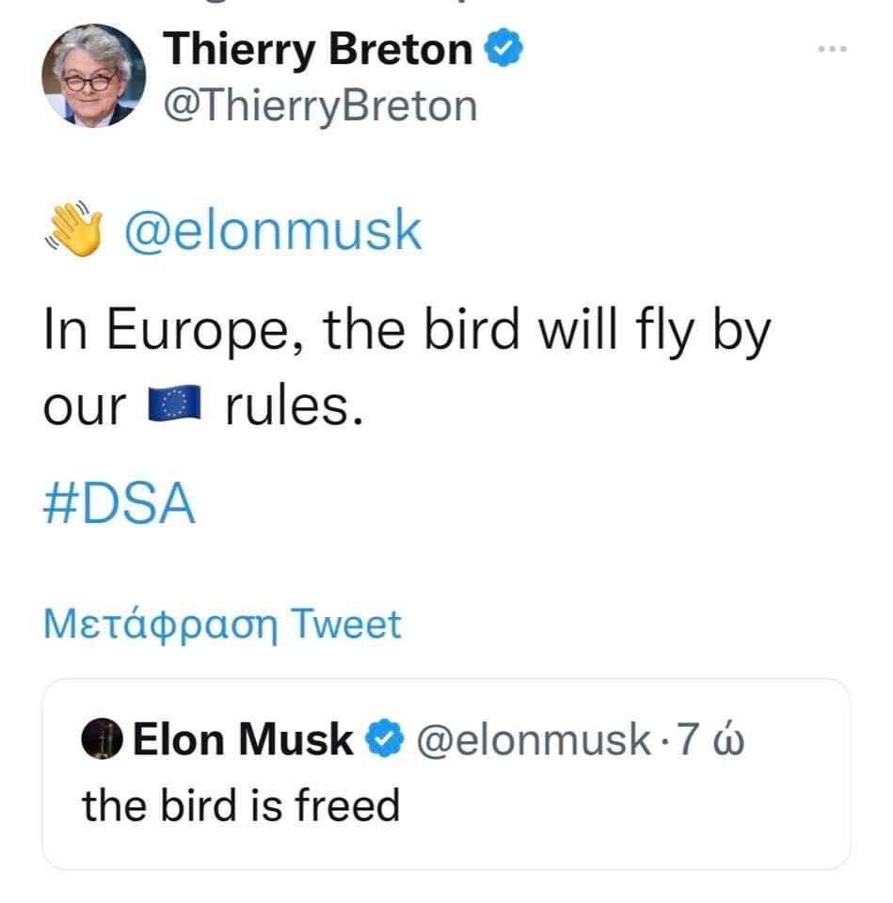Open Elon Musk's small avatar in quoted tweet
Viewport: 893px width, 903px height.
pos(102,738)
